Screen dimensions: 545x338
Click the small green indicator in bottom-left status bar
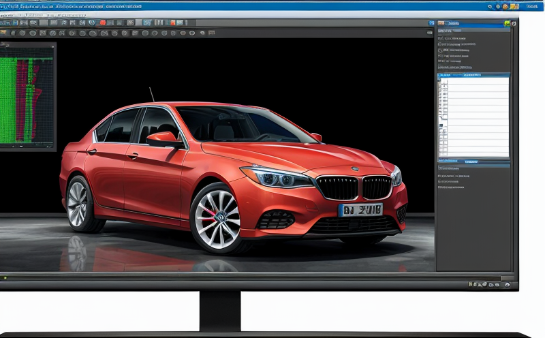click(x=5, y=278)
